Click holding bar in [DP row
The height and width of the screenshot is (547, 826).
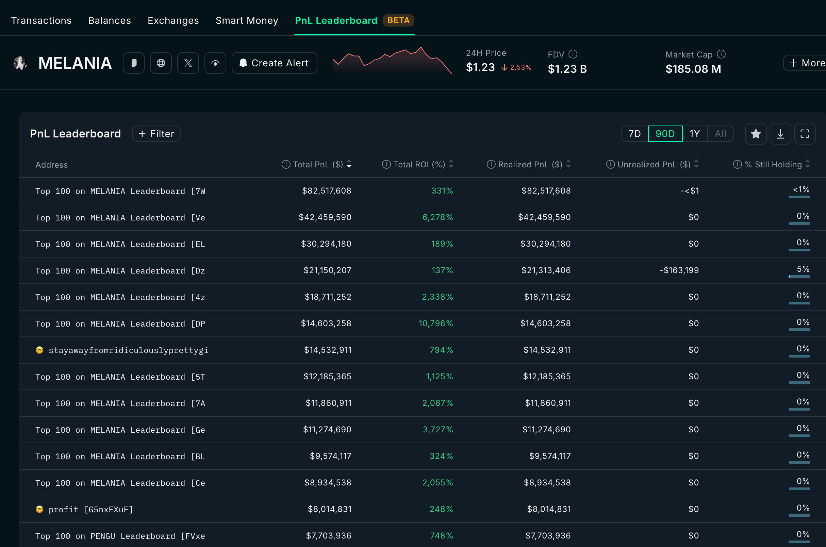(799, 330)
